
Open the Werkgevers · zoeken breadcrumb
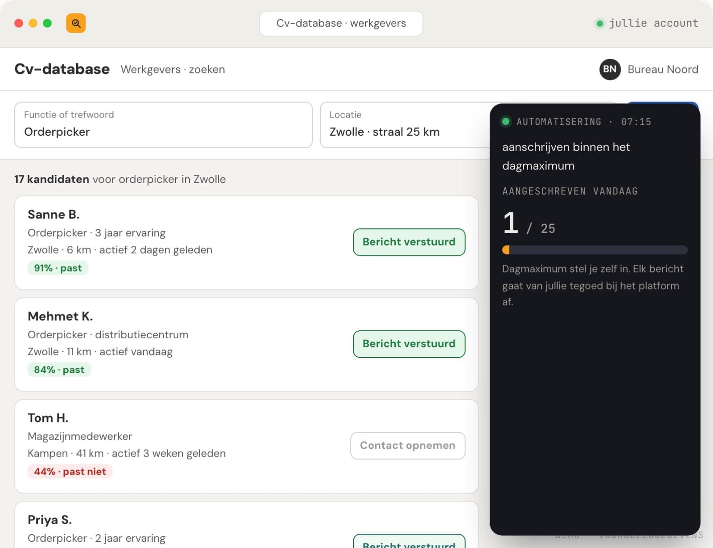coord(173,69)
